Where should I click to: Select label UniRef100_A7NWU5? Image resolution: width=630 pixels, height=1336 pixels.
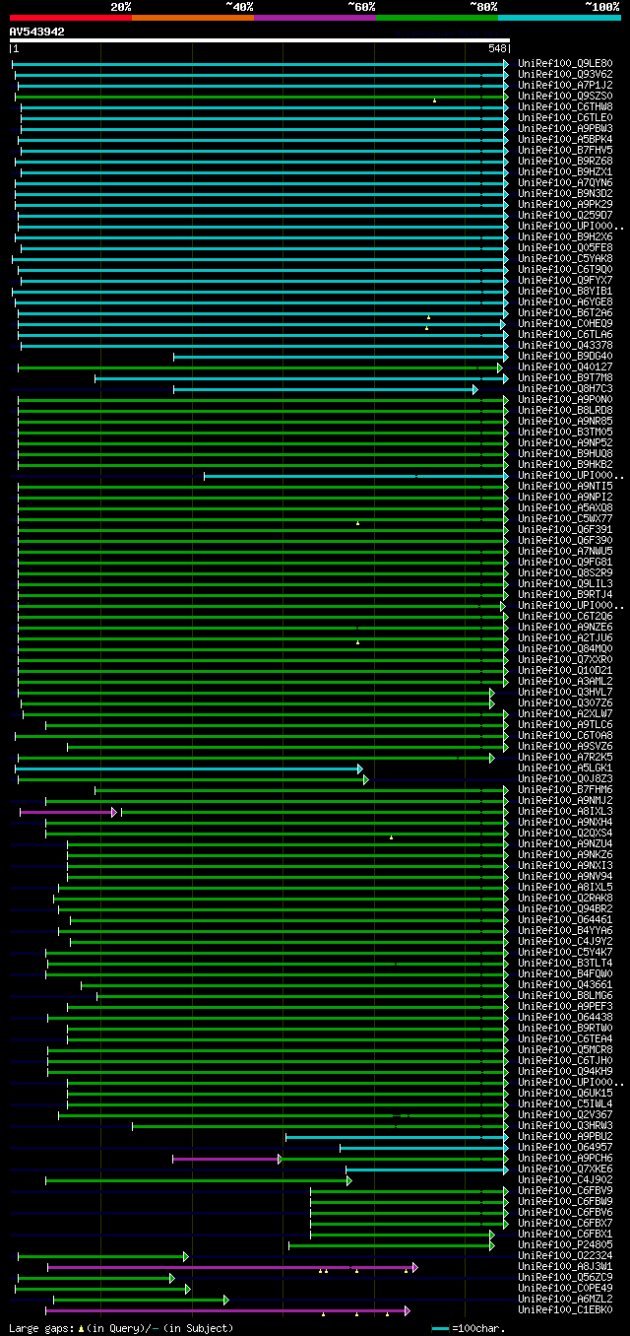[x=565, y=552]
